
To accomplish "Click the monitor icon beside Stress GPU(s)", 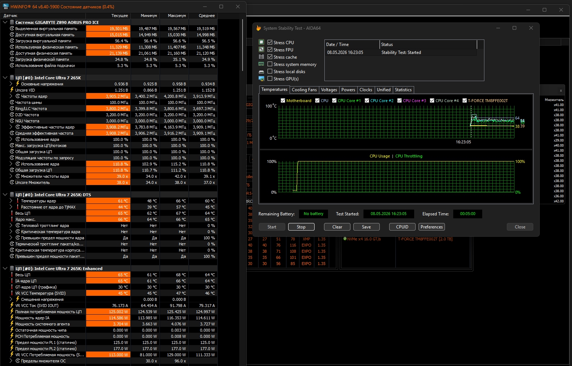I will pyautogui.click(x=261, y=79).
